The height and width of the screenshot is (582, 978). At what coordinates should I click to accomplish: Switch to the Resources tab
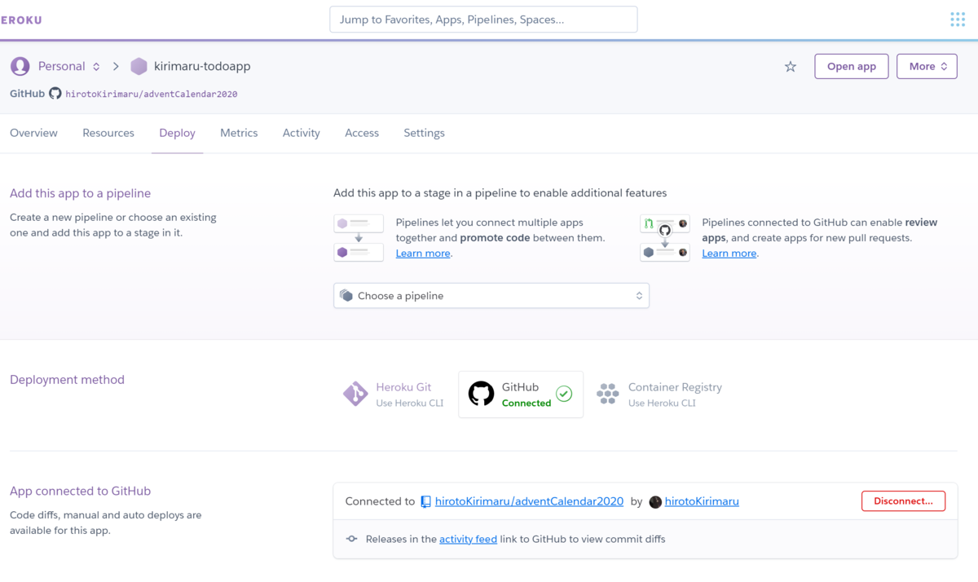[108, 133]
